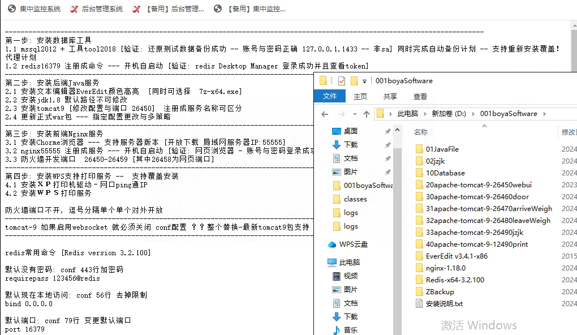
Task: Switch to the 主页 ribbon tab
Action: pos(360,96)
